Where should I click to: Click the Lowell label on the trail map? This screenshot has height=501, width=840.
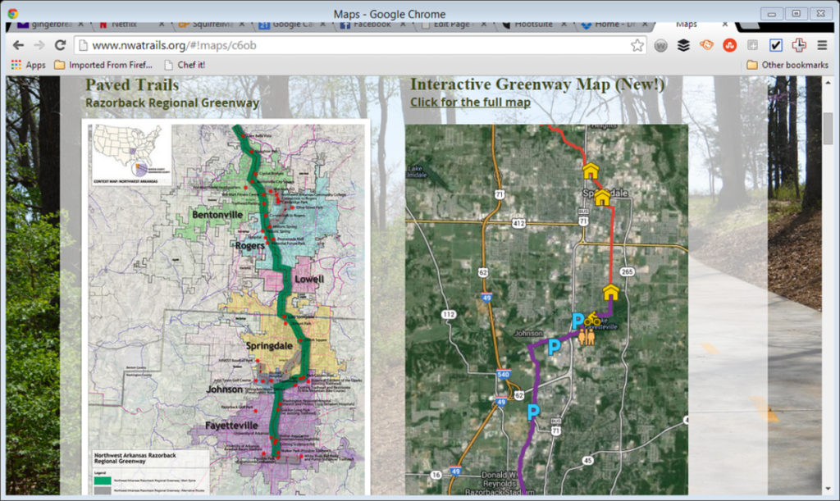[309, 279]
